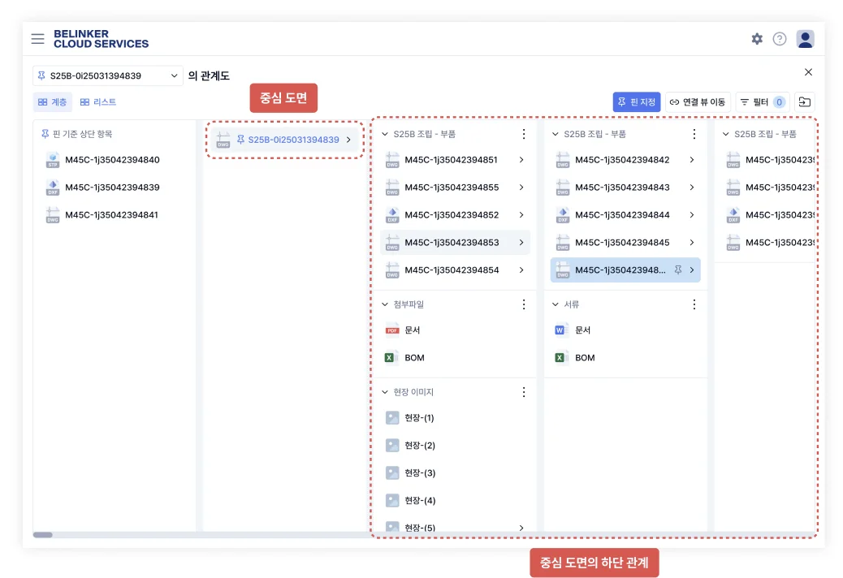Expand the M45C-1j35042394853 item chevron
This screenshot has height=578, width=843.
click(521, 243)
